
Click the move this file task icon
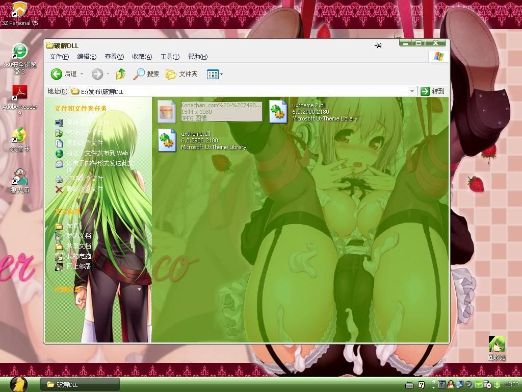(59, 133)
